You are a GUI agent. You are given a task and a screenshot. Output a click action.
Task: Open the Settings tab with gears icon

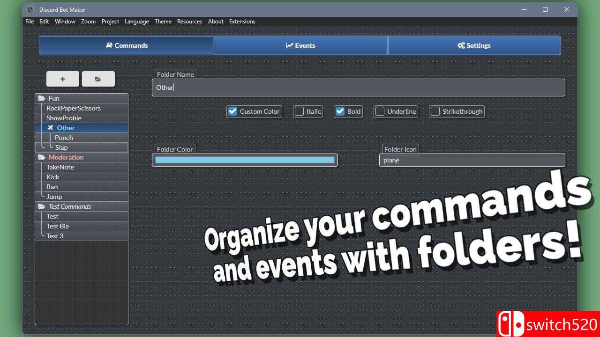tap(474, 45)
